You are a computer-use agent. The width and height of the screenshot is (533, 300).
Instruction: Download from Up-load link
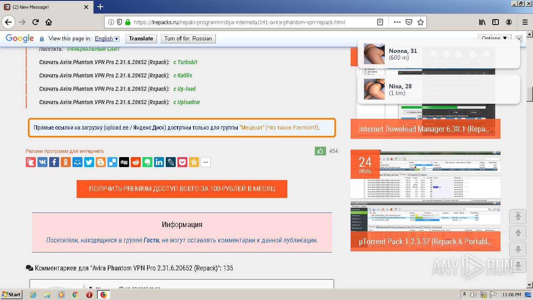pos(184,89)
